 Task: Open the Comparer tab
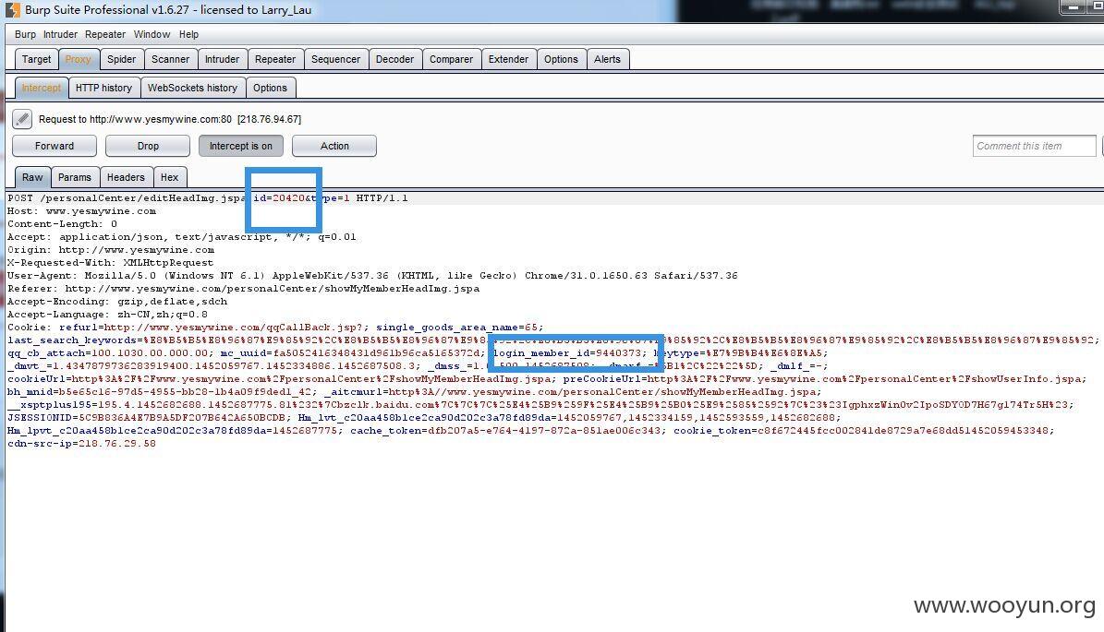coord(452,59)
